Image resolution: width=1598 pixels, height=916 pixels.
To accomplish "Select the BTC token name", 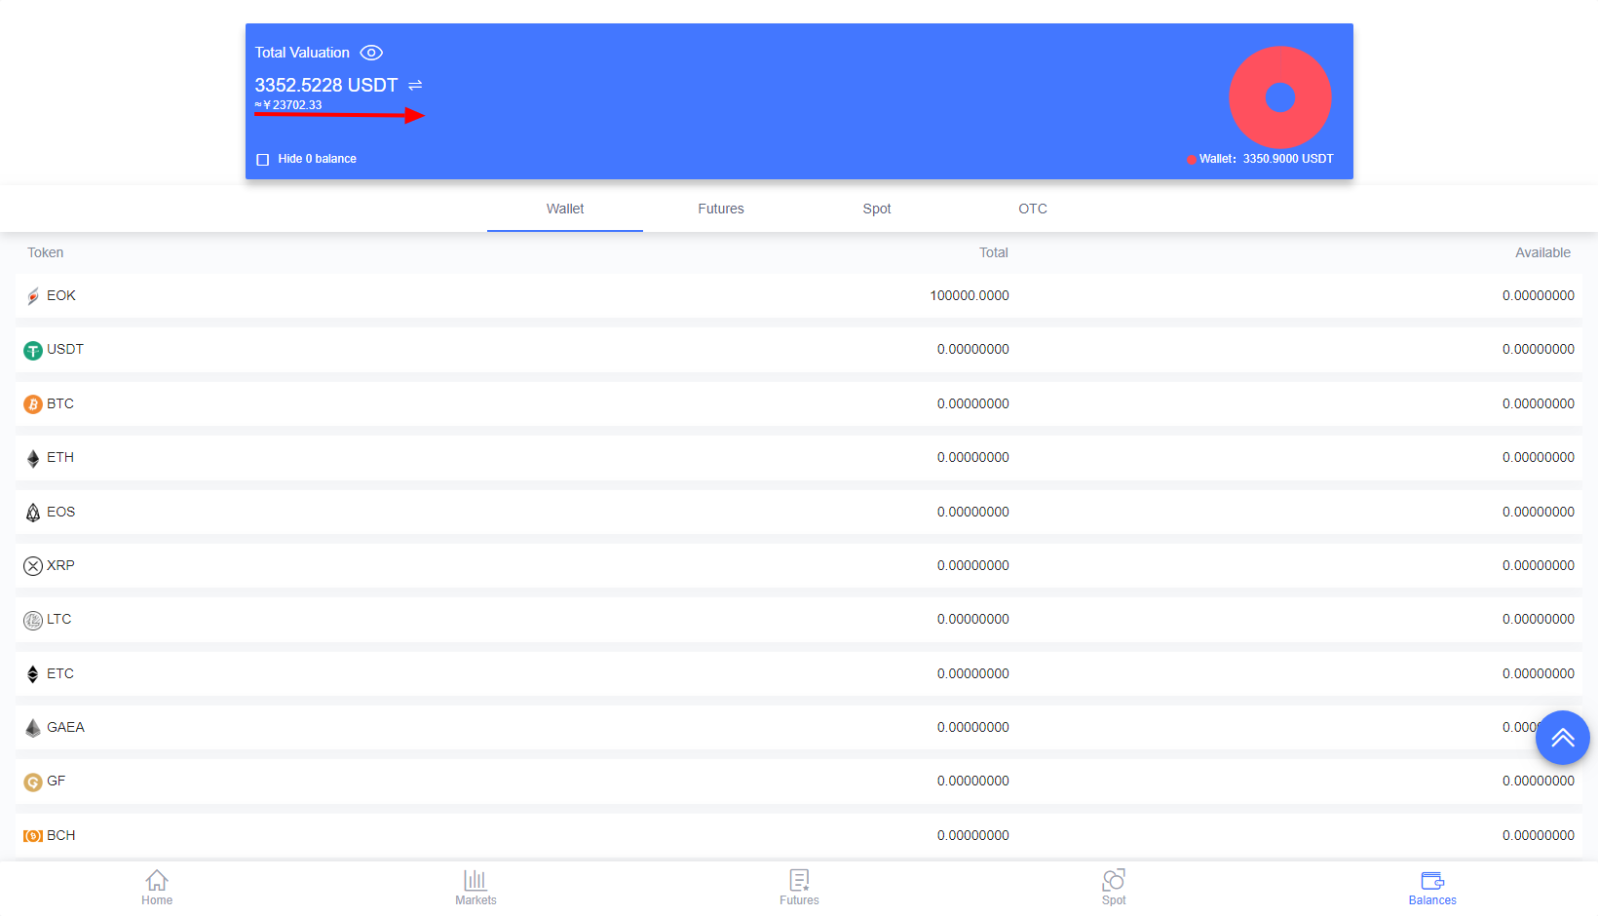I will coord(60,403).
